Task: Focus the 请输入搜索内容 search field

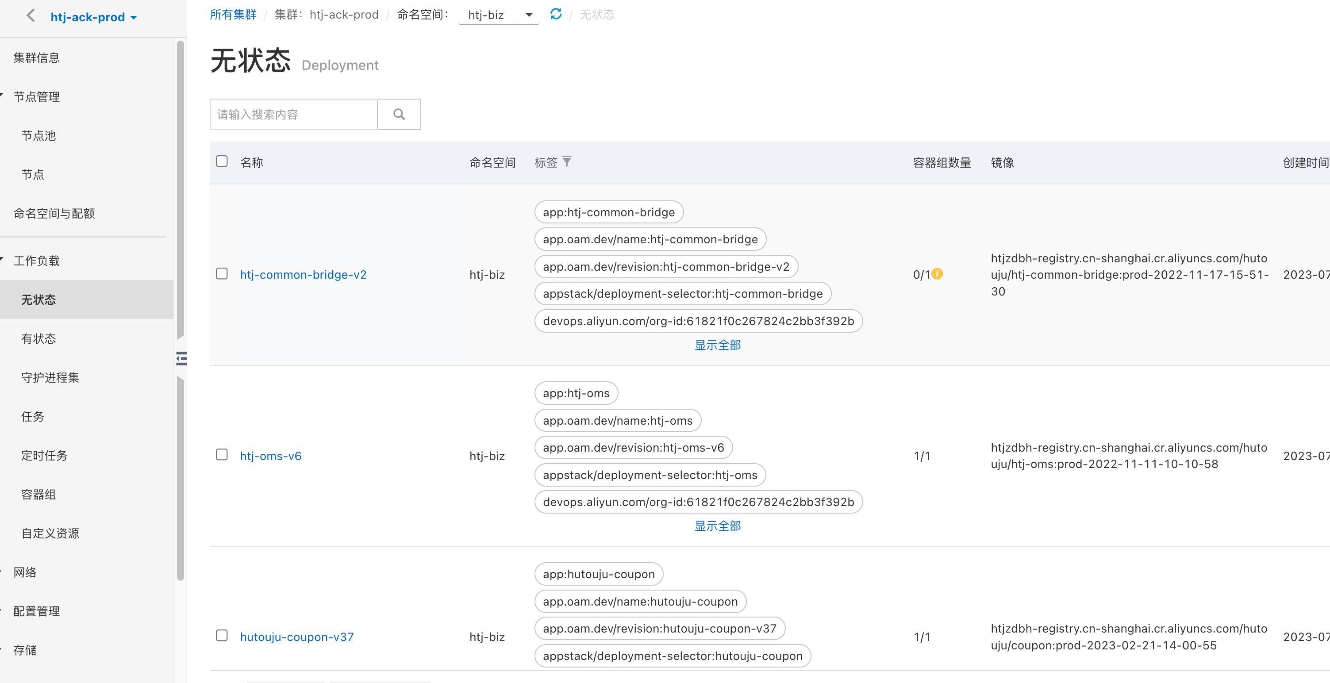Action: click(x=293, y=114)
